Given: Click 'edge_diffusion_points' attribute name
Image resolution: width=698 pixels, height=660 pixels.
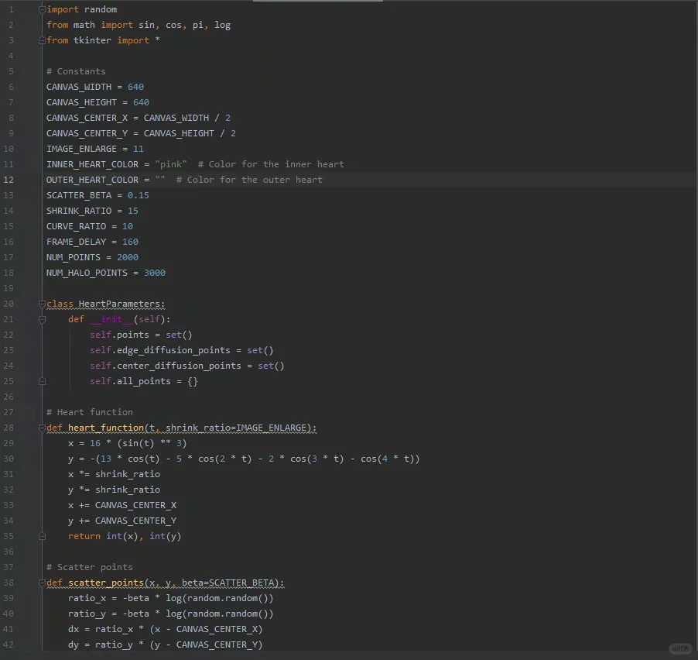Looking at the screenshot, I should 173,350.
